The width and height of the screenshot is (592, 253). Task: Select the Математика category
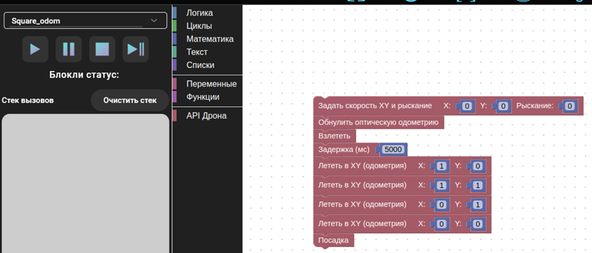210,39
